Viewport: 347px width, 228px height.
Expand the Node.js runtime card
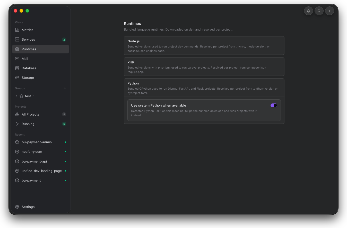point(204,45)
